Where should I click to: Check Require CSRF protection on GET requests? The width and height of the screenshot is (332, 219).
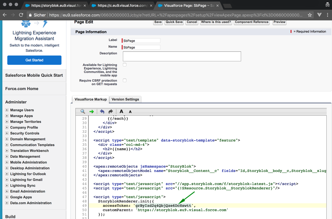coord(124,80)
